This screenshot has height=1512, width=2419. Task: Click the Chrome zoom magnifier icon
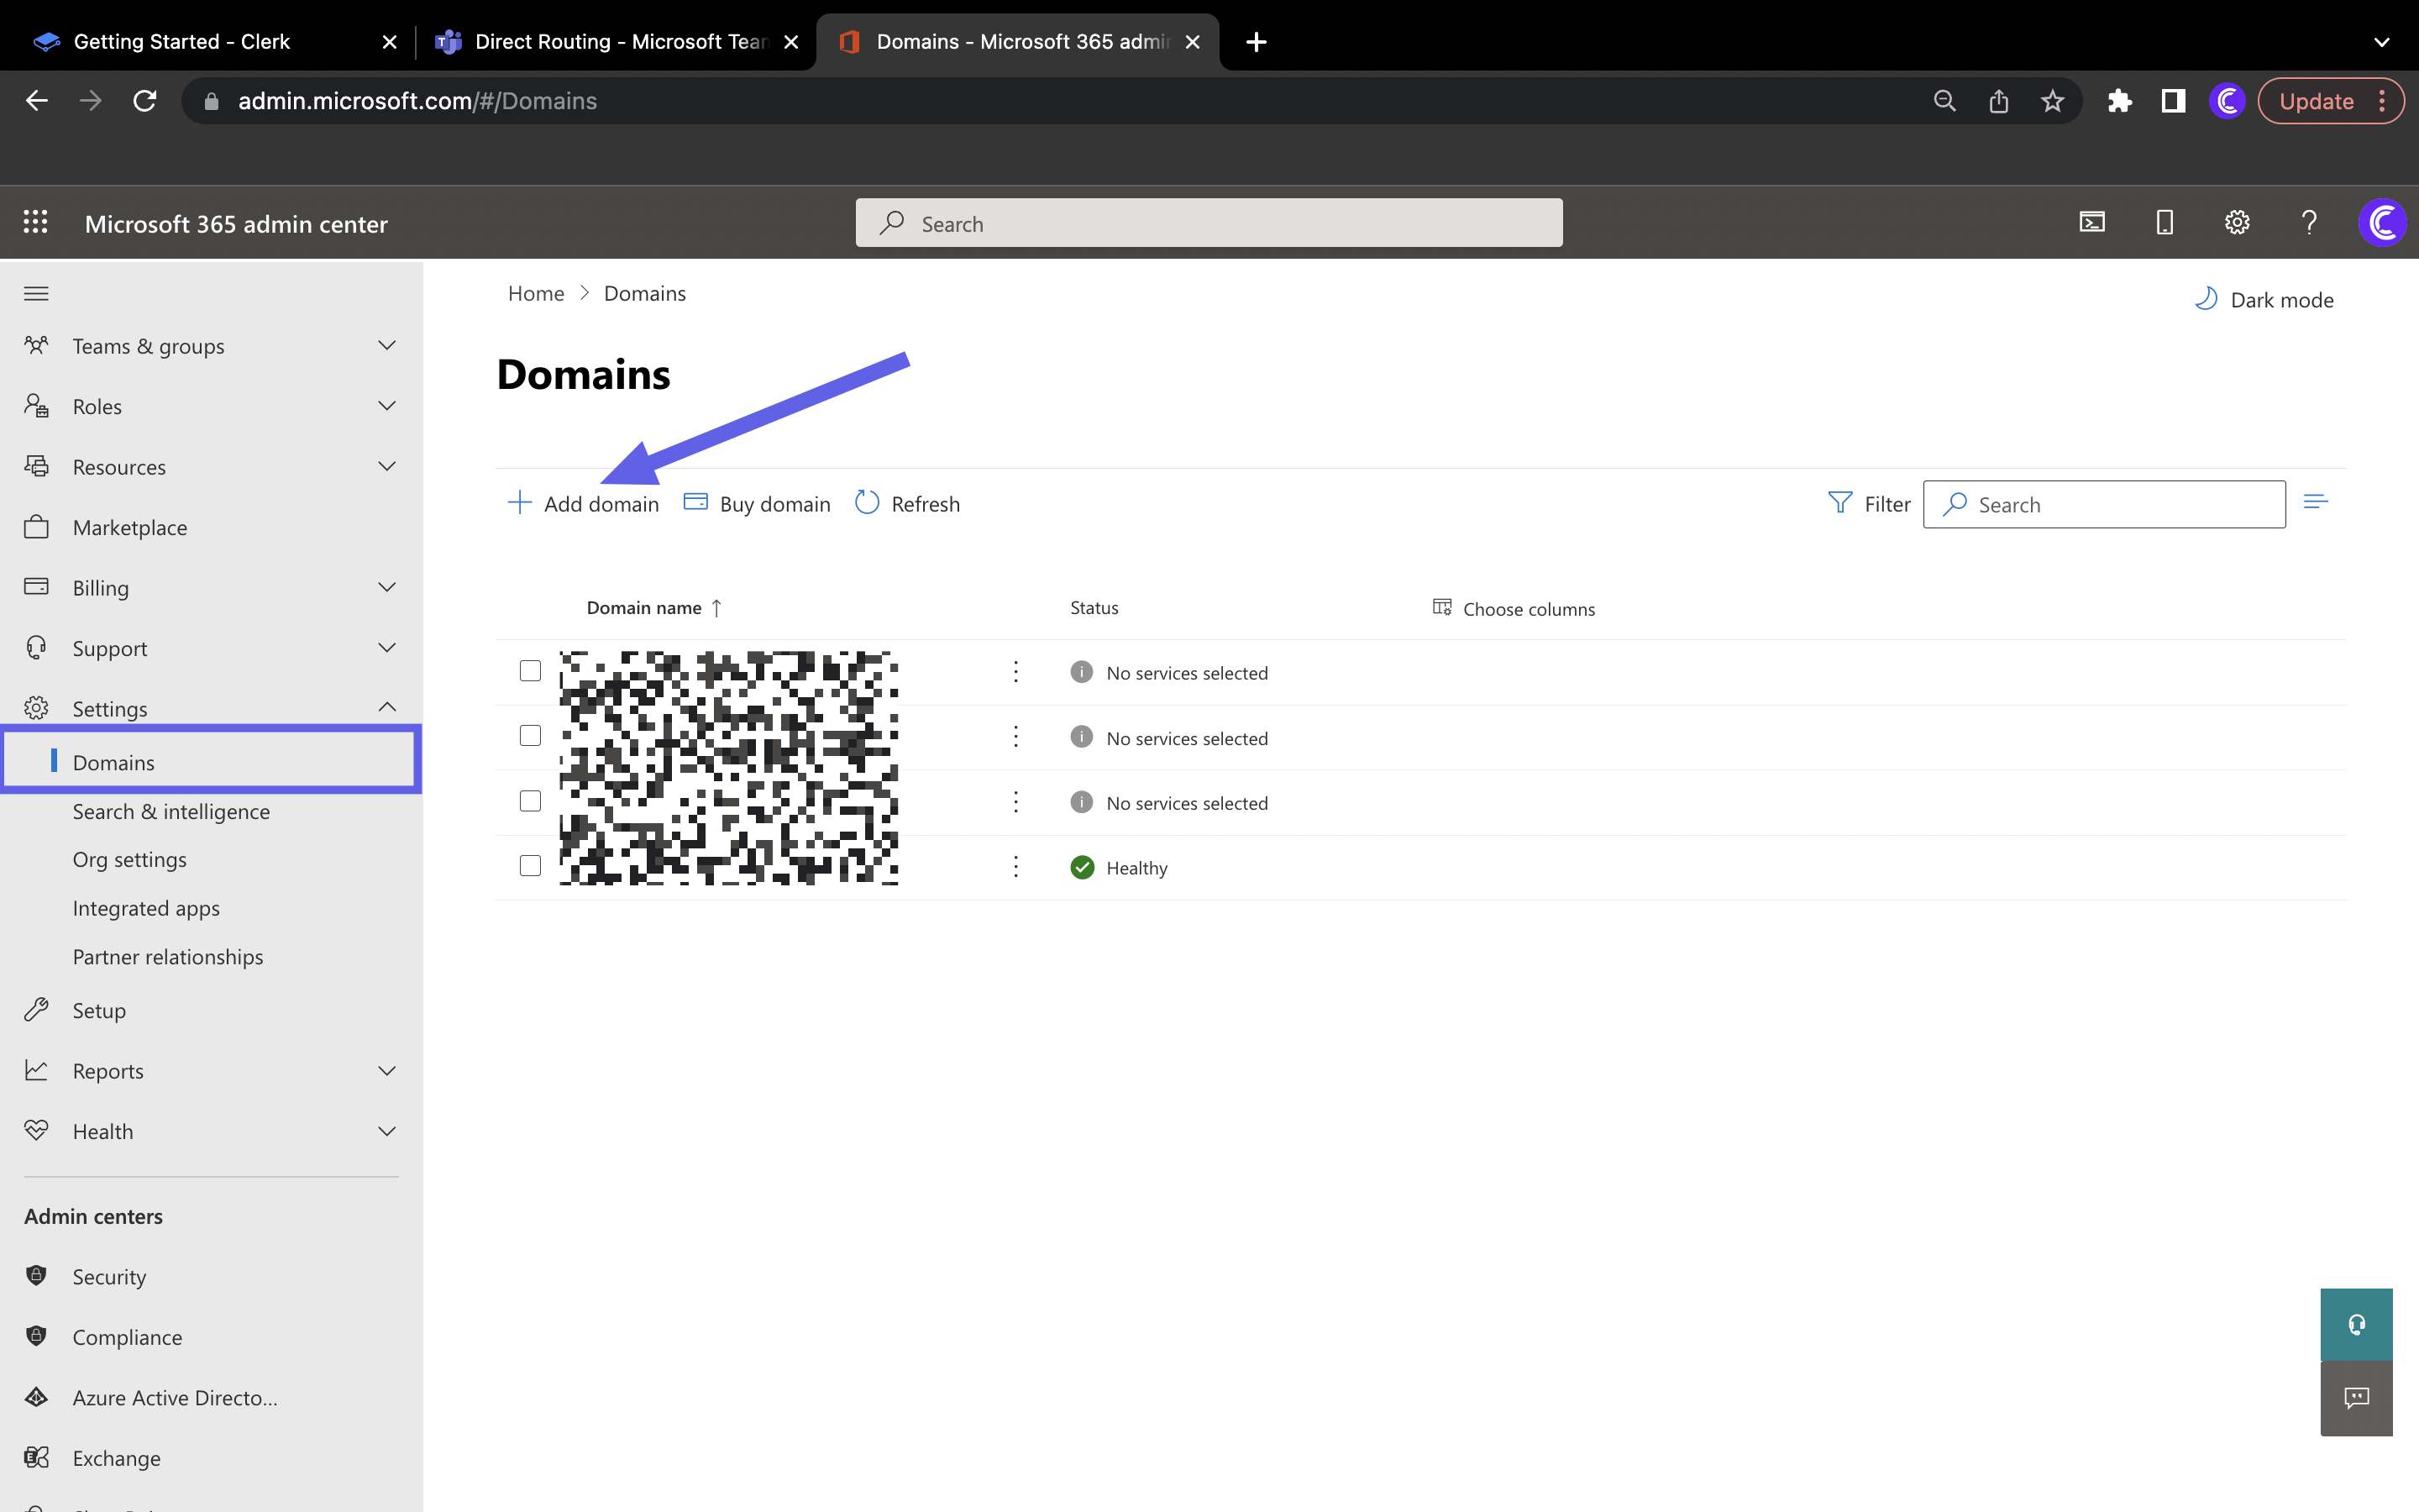tap(1944, 101)
